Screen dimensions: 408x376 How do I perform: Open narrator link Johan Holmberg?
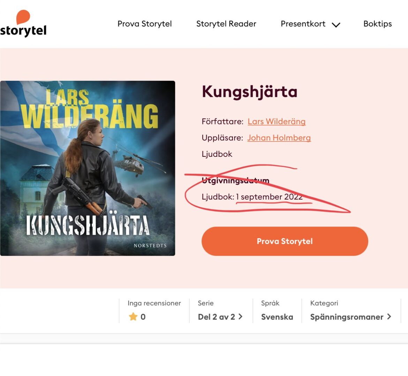pyautogui.click(x=279, y=138)
